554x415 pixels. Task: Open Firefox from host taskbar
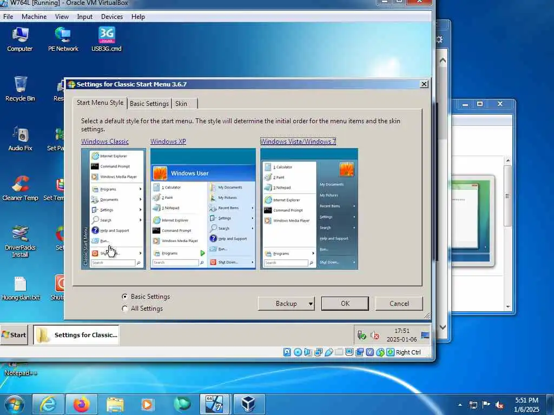(x=82, y=404)
